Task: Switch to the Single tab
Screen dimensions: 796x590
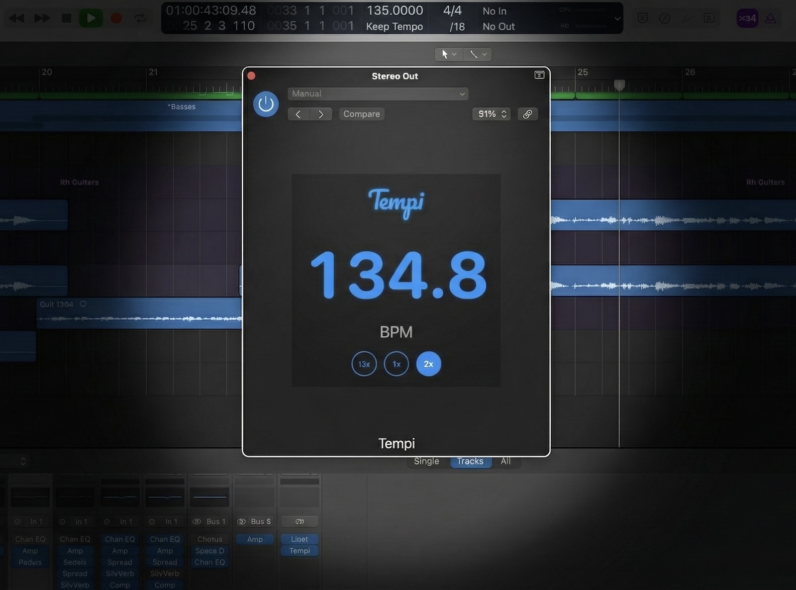Action: pos(426,461)
